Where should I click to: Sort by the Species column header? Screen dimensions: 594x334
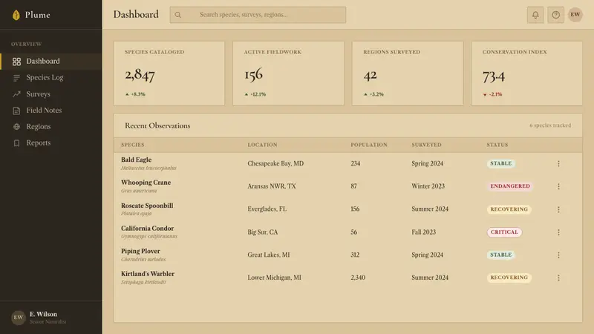[133, 145]
